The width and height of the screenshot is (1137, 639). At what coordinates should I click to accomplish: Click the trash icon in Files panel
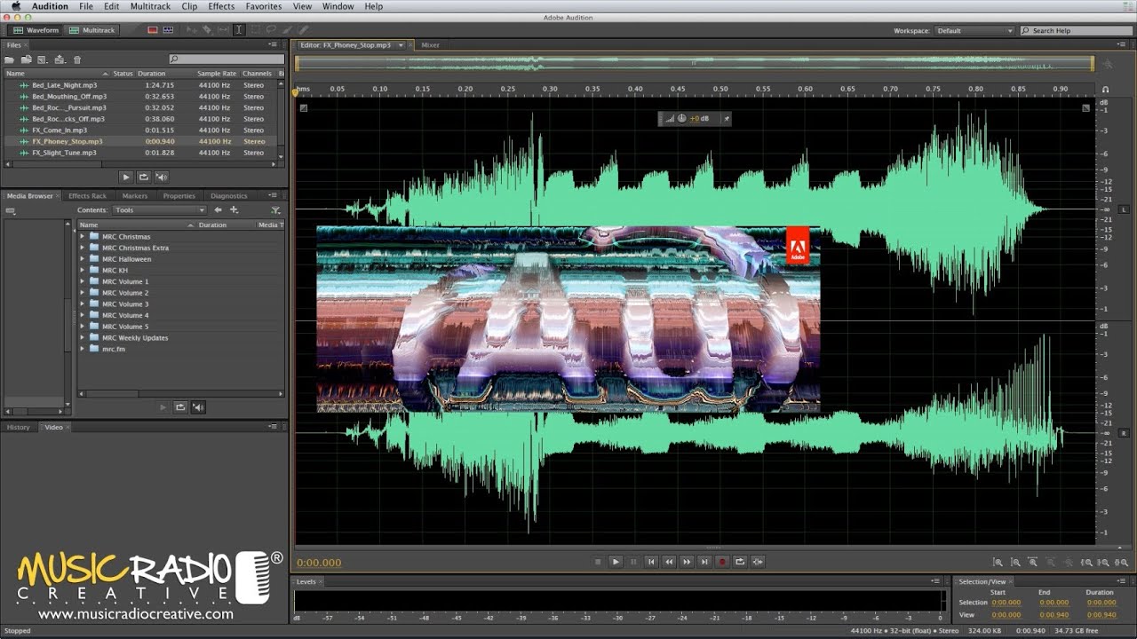77,59
